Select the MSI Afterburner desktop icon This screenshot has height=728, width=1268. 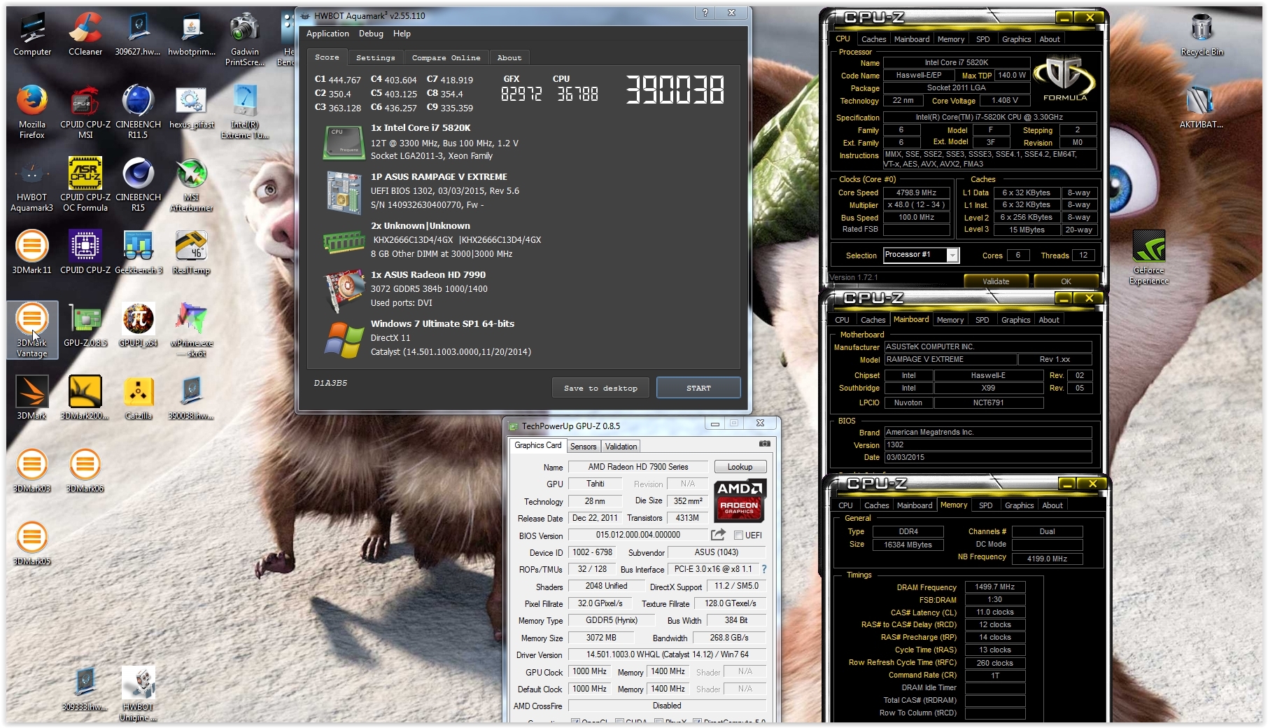192,184
